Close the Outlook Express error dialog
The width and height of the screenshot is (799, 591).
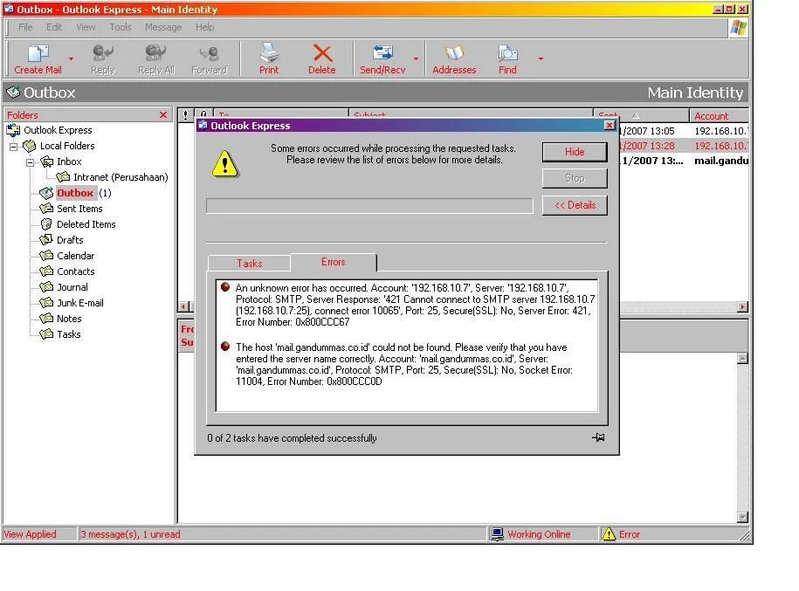tap(610, 126)
